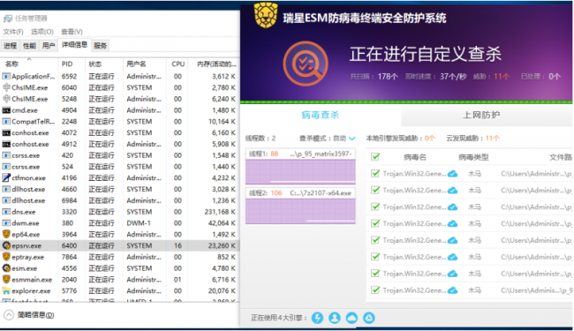Click the dns.exe process icon

(x=6, y=212)
